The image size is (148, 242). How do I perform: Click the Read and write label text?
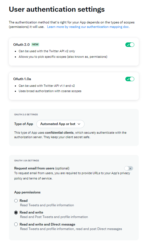[31, 212]
